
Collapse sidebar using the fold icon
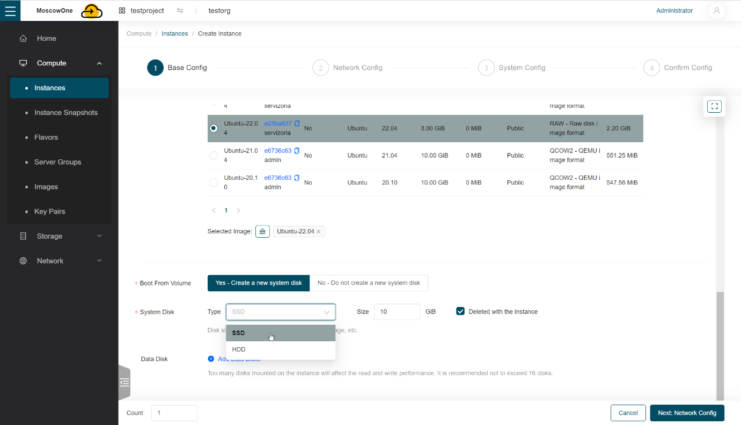(124, 383)
